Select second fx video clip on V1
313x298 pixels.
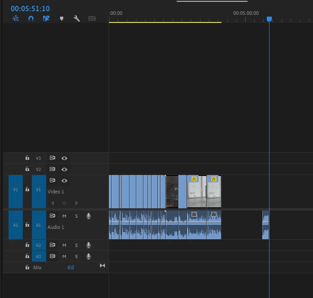pos(214,192)
